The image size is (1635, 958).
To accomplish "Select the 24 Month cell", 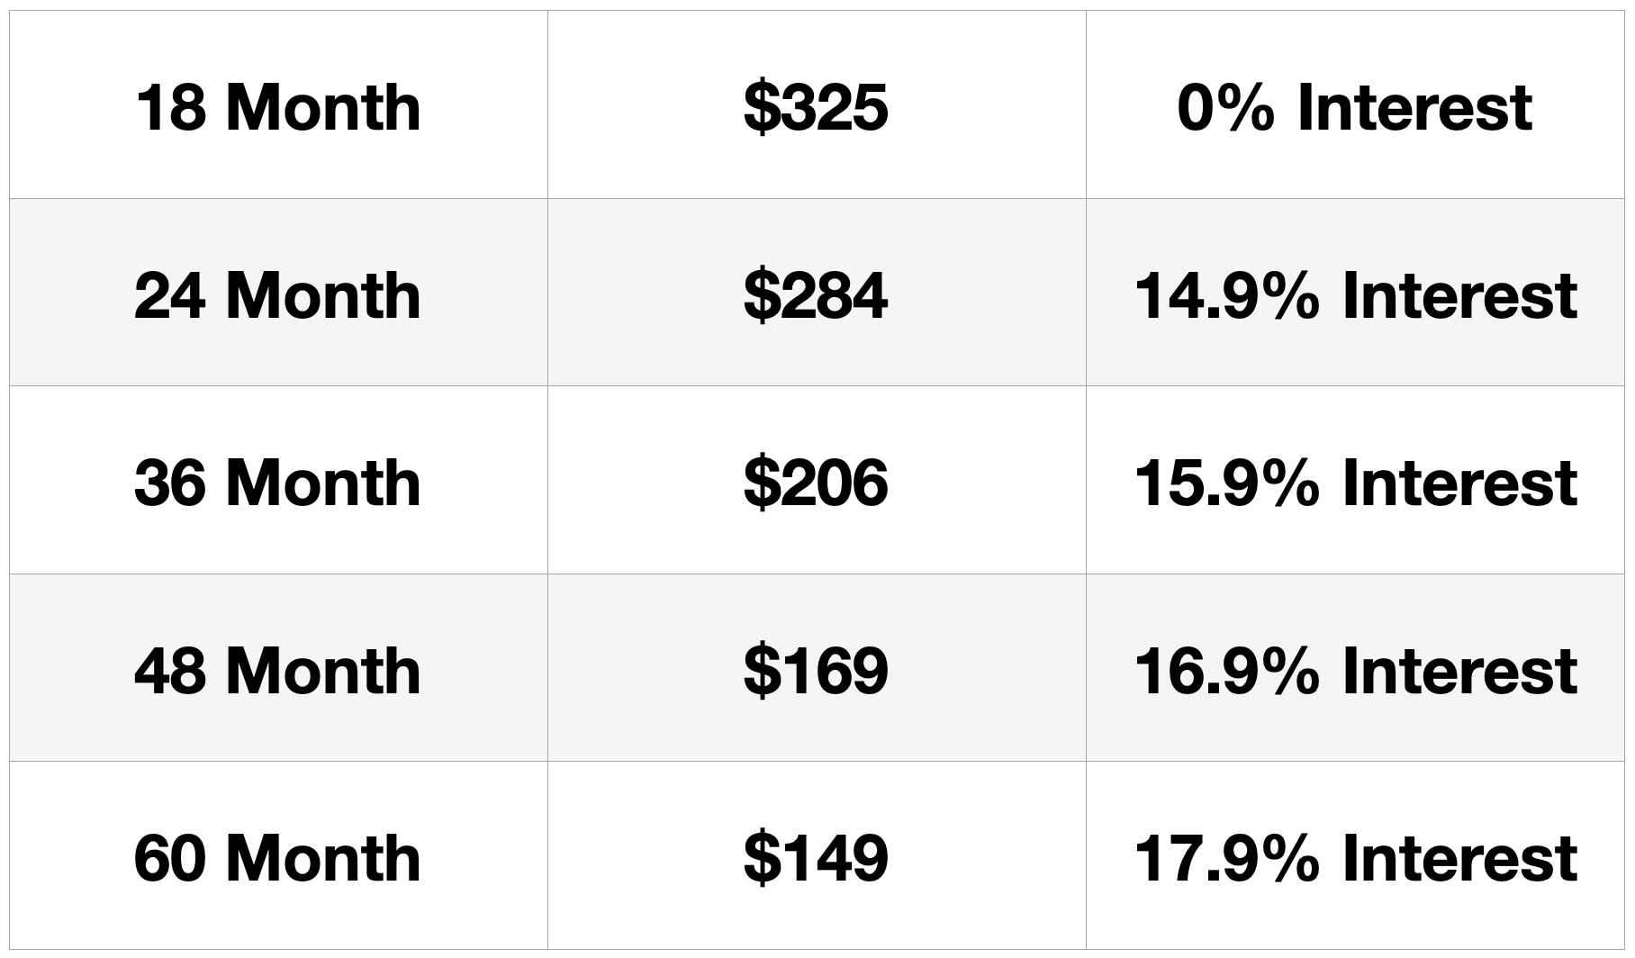I will pyautogui.click(x=278, y=294).
